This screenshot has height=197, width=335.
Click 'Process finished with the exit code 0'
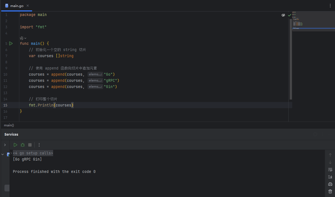click(x=54, y=172)
